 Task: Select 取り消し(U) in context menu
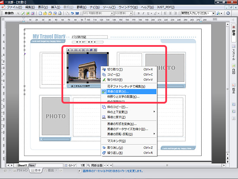coord(129,148)
